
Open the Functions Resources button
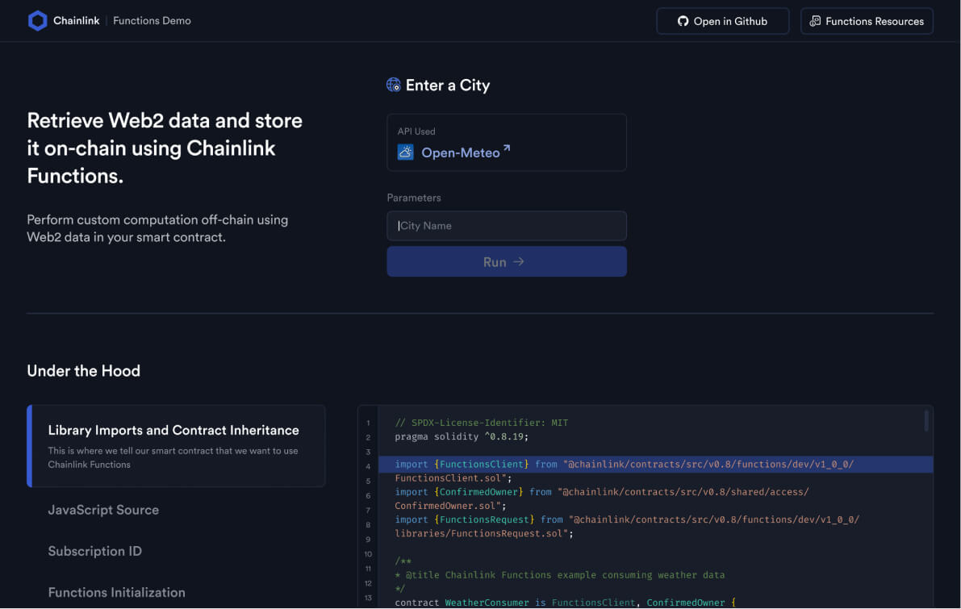[867, 21]
